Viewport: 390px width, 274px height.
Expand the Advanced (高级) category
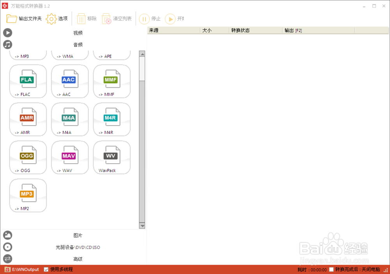[78, 259]
